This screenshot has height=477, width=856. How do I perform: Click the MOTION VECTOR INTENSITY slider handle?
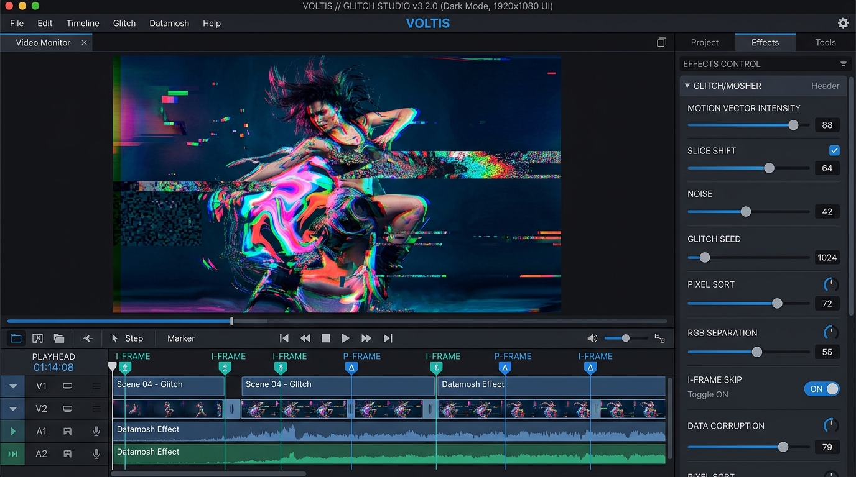pyautogui.click(x=793, y=125)
